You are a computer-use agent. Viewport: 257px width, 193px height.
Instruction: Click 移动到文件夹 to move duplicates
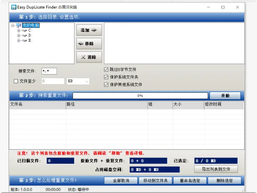point(155,181)
